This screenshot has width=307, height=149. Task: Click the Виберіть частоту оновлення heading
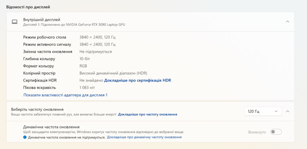click(x=37, y=109)
